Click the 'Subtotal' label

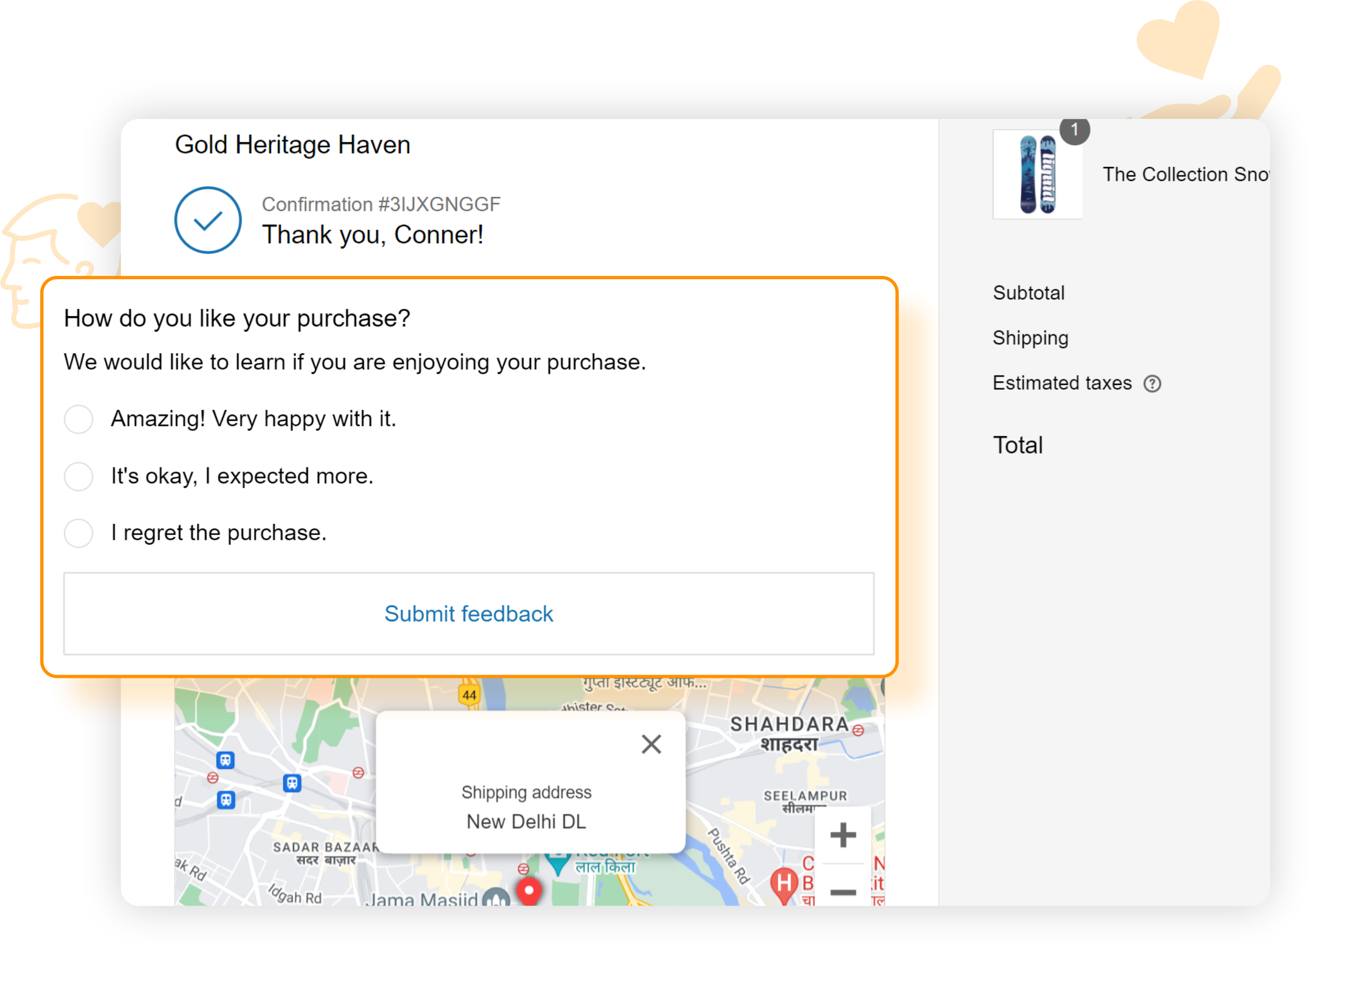pyautogui.click(x=1028, y=293)
